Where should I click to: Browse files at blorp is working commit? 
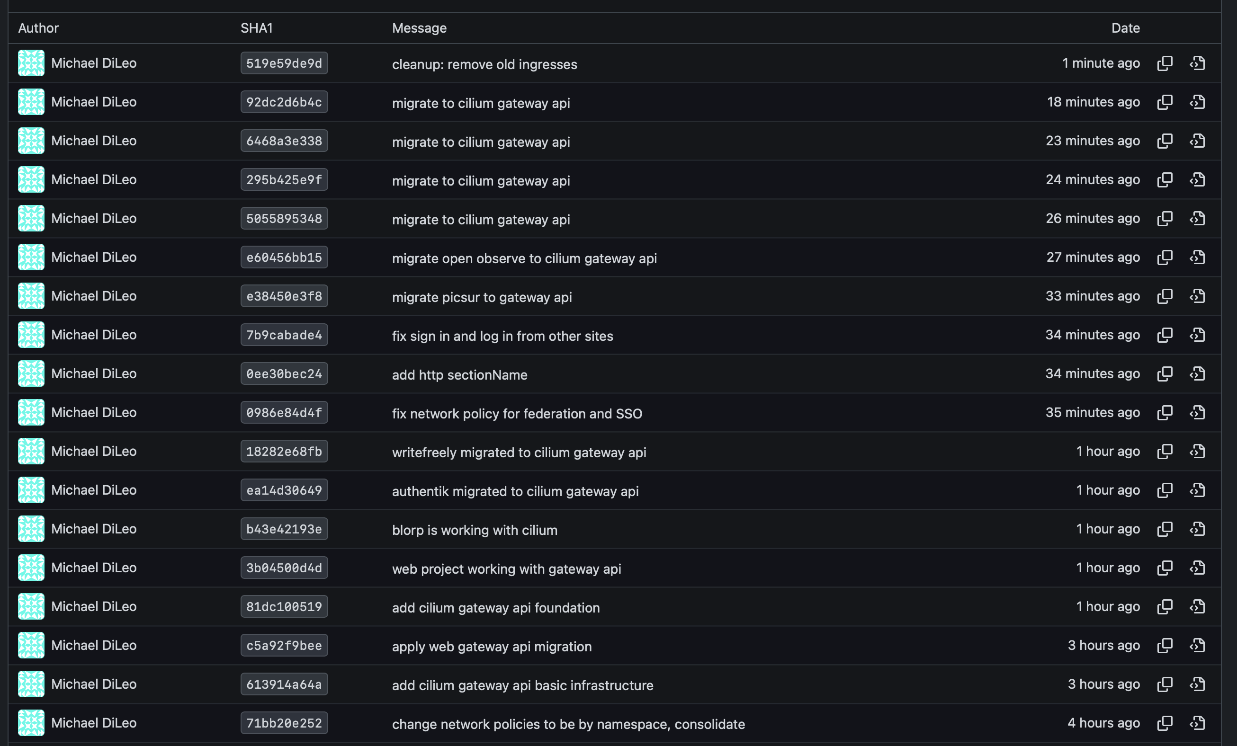[1197, 529]
